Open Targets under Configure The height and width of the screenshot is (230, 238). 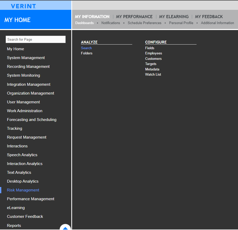(x=151, y=64)
